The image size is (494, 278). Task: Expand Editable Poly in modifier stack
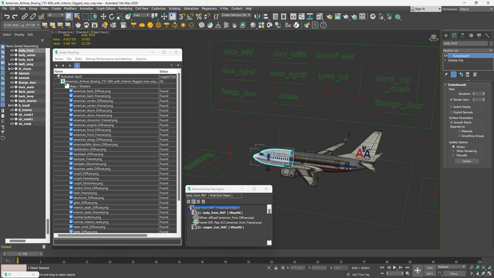pyautogui.click(x=446, y=60)
